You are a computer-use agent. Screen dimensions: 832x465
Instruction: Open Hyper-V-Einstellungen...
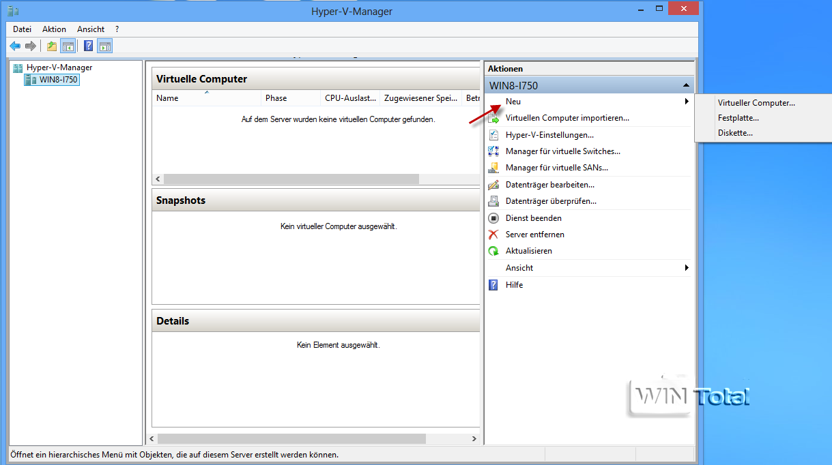pos(549,135)
